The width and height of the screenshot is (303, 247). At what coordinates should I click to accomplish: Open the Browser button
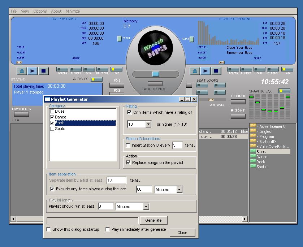pyautogui.click(x=238, y=102)
